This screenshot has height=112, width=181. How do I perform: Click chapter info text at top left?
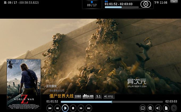(21, 3)
